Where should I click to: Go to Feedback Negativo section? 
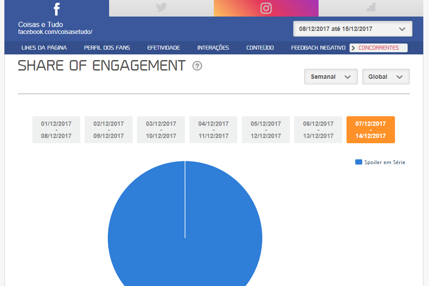click(318, 48)
